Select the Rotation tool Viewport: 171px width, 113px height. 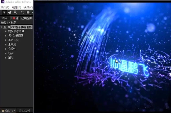point(22,12)
